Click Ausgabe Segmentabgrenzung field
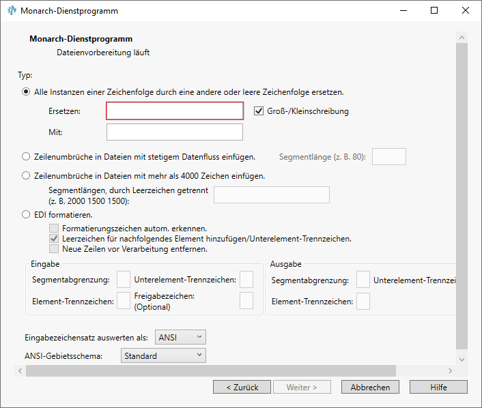The width and height of the screenshot is (482, 408). (363, 280)
